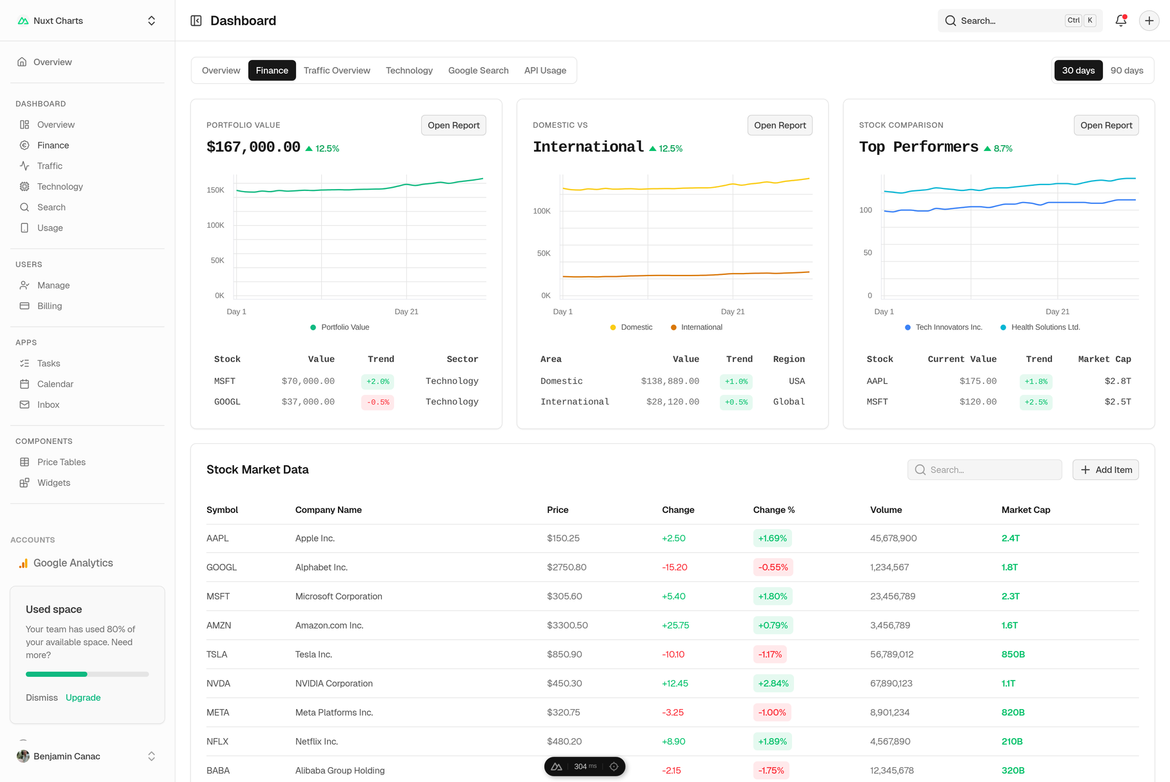Viewport: 1170px width, 782px height.
Task: Open Inbox envelope icon in sidebar
Action: click(x=25, y=405)
